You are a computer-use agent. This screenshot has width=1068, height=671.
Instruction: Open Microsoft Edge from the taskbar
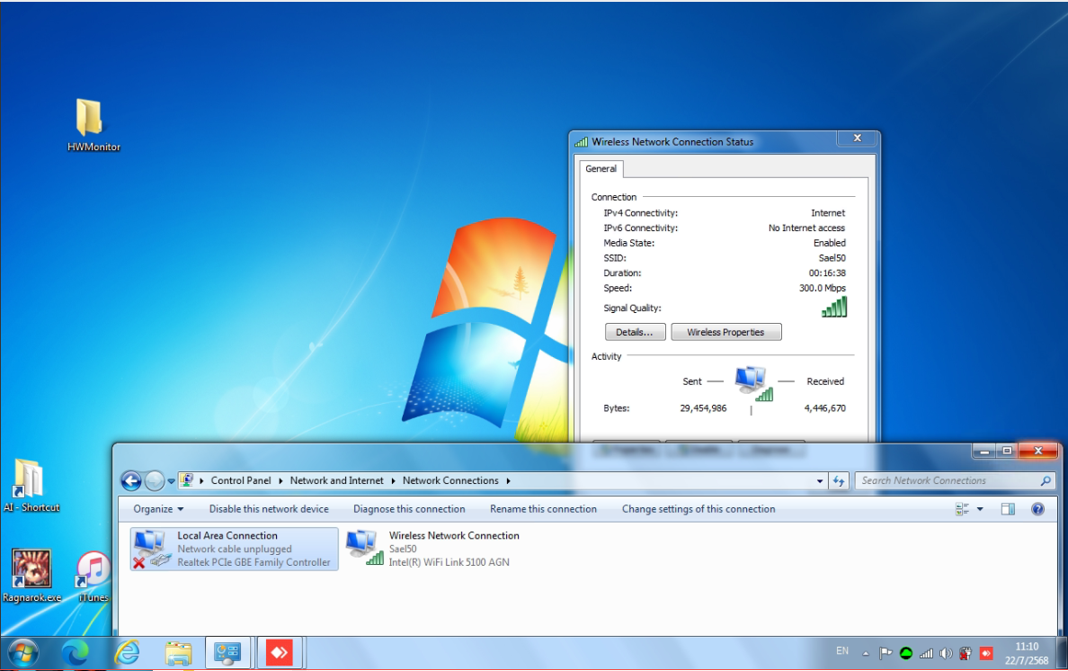(76, 652)
